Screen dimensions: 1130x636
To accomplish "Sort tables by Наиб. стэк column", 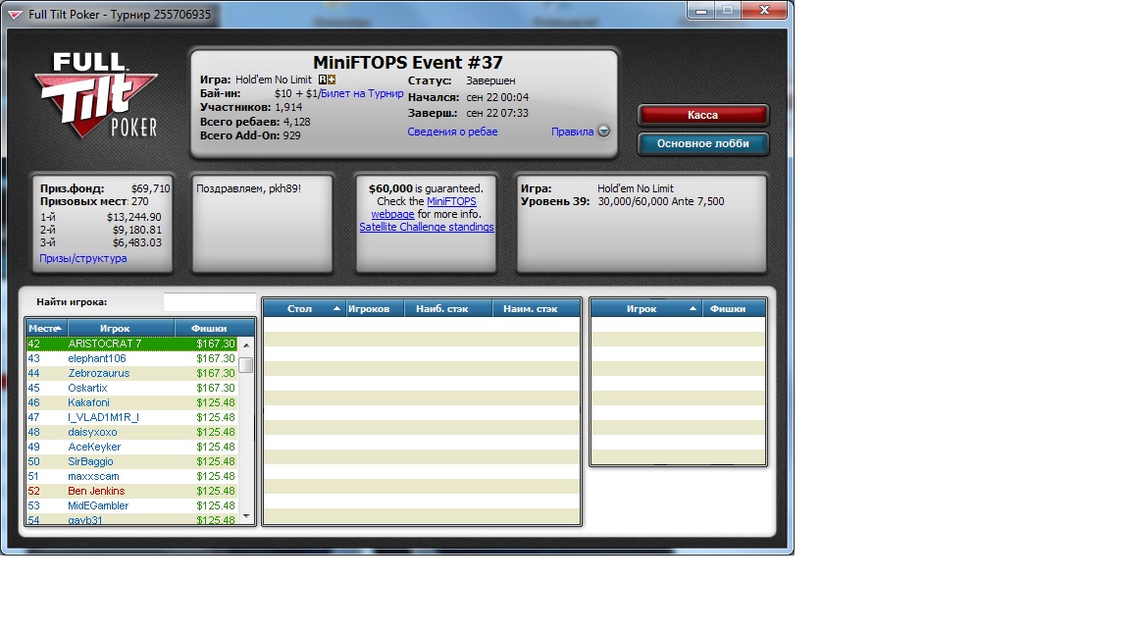I will click(x=447, y=308).
